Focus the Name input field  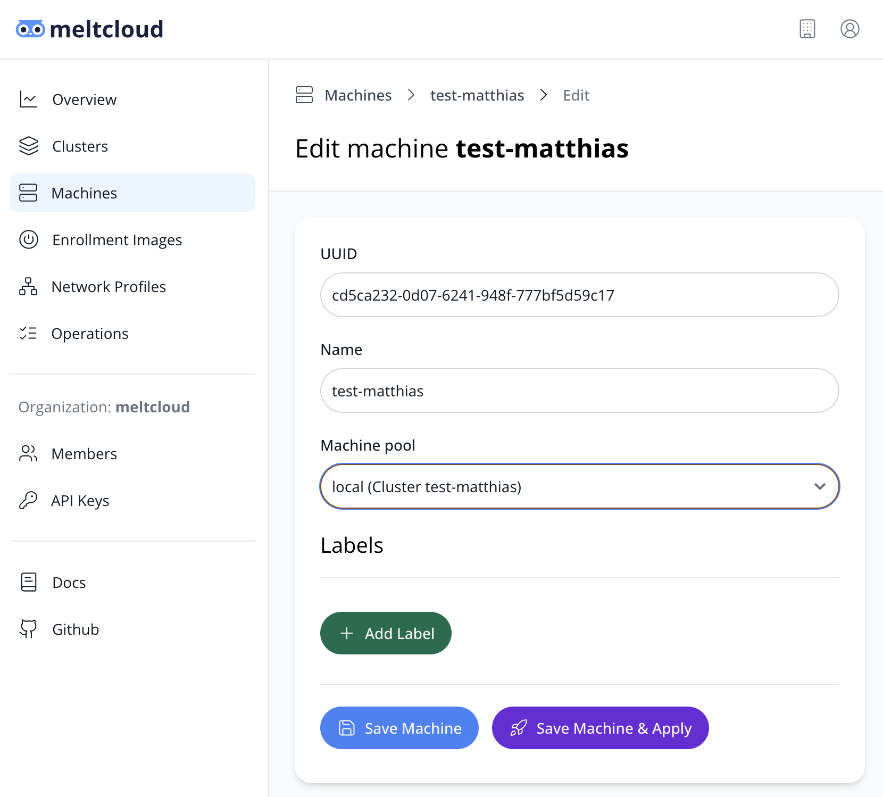pyautogui.click(x=579, y=391)
